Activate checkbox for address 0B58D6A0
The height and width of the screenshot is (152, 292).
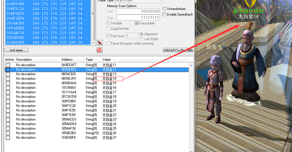(x=8, y=83)
